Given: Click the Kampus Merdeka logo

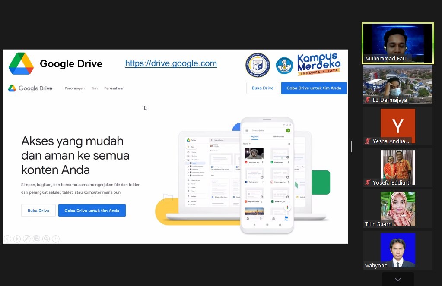Looking at the screenshot, I should coord(319,64).
